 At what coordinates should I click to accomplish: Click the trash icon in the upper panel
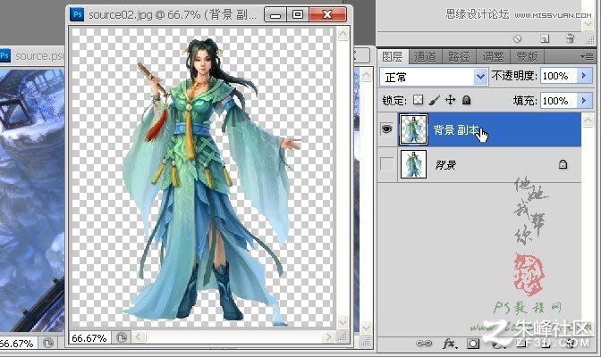[x=570, y=38]
